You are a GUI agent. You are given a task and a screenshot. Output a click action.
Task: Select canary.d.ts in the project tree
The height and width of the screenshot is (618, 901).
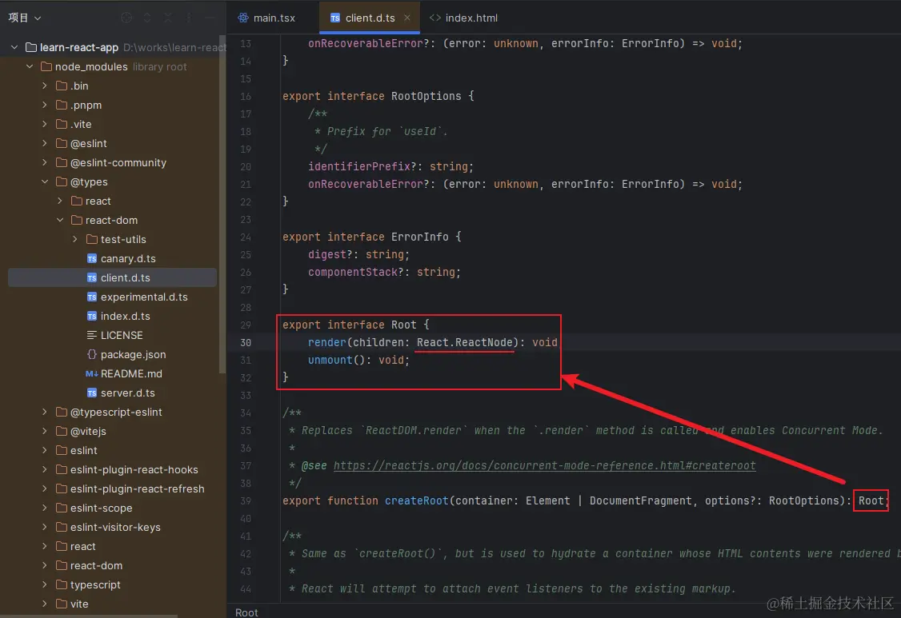(128, 258)
